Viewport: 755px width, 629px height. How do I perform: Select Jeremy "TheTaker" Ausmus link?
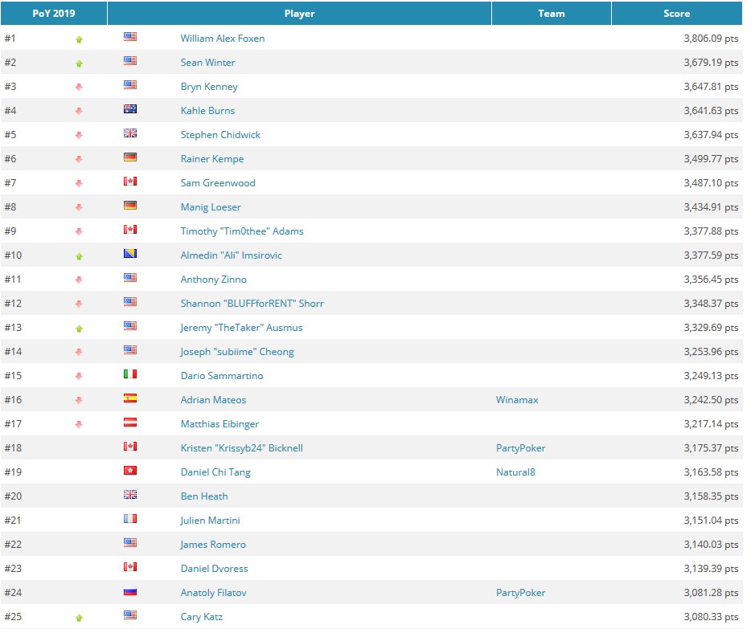241,328
